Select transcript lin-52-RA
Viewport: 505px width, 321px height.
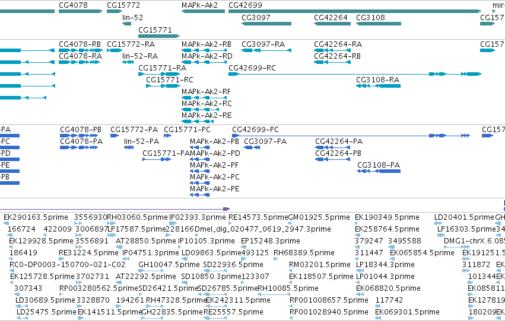[x=140, y=56]
